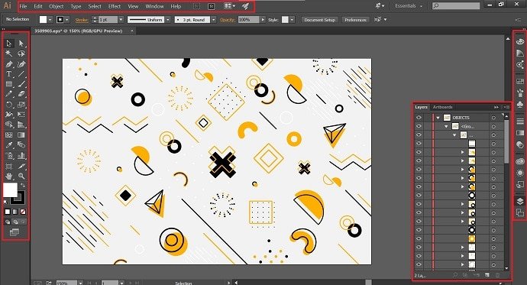Collapse the <Gro... group triangle
The width and height of the screenshot is (527, 285).
(447, 126)
